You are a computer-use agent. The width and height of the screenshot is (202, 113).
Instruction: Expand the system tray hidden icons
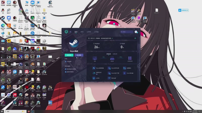point(182,111)
